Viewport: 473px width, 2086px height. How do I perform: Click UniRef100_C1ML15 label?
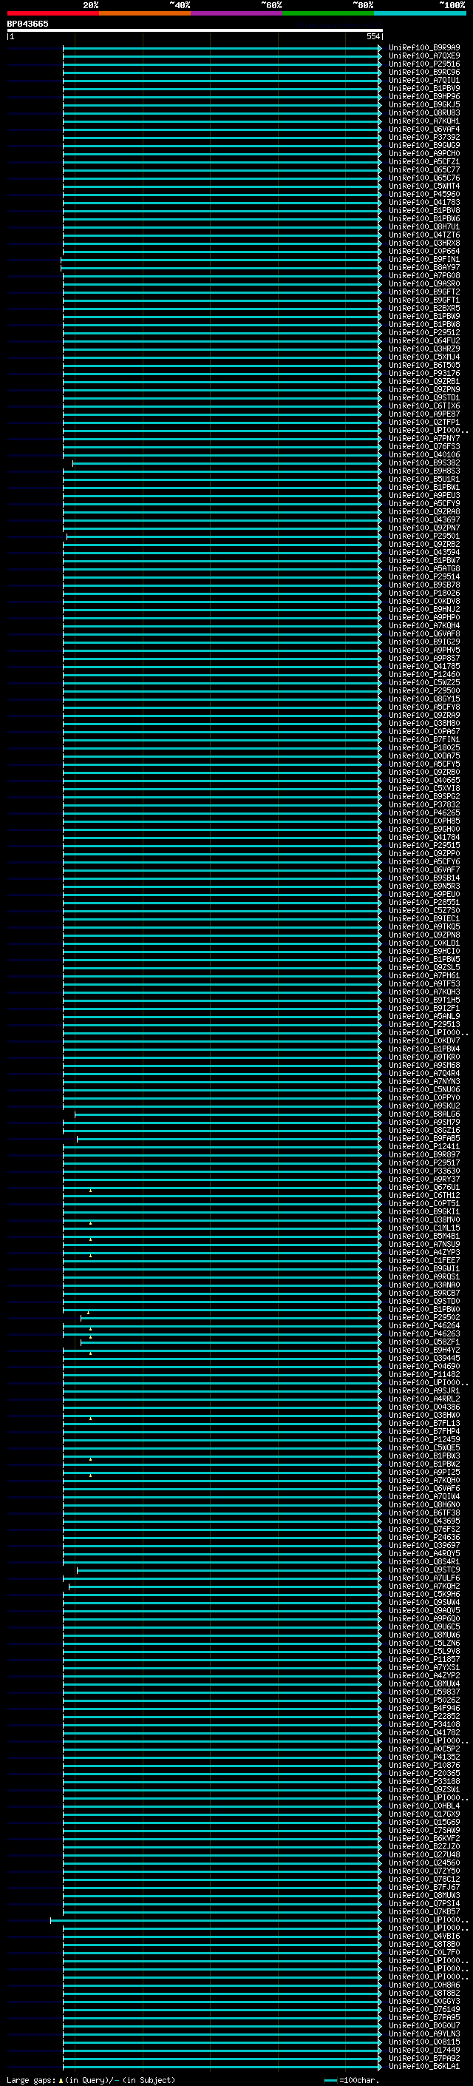pos(424,1228)
